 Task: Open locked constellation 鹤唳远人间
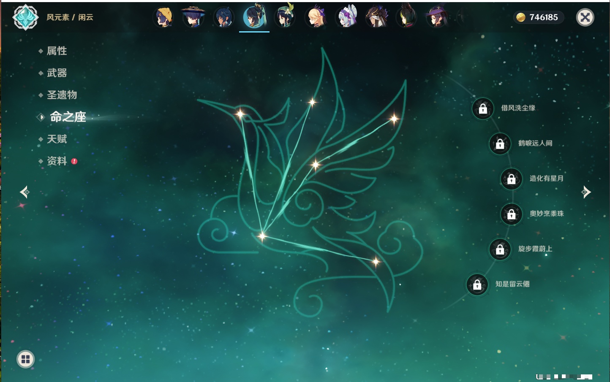pyautogui.click(x=500, y=144)
